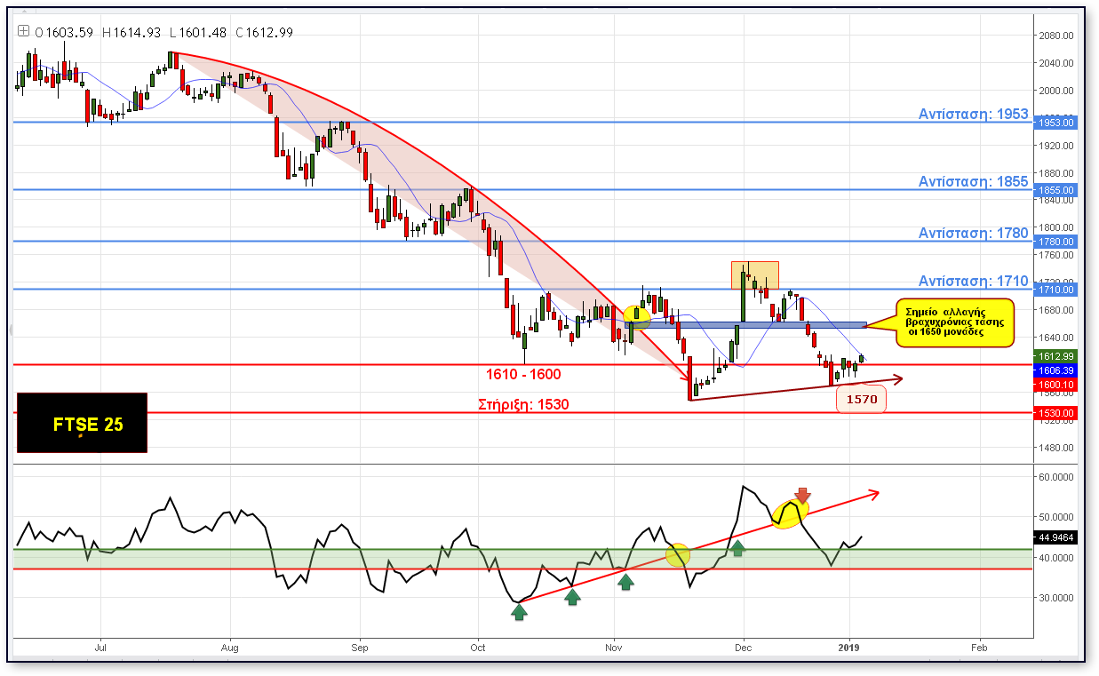1099x676 pixels.
Task: Select the orange rectangle at December high
Action: click(x=755, y=275)
